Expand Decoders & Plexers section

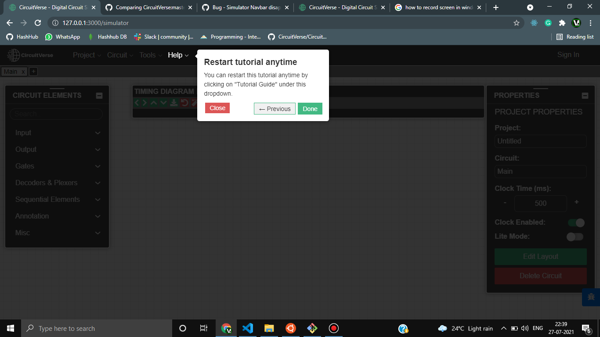pyautogui.click(x=58, y=183)
